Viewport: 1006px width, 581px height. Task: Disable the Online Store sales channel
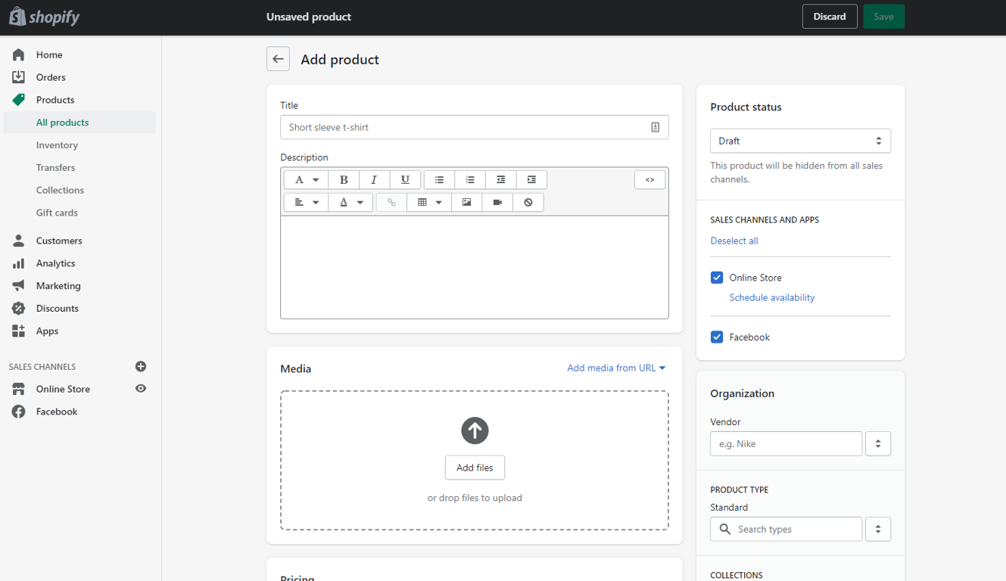pyautogui.click(x=716, y=277)
